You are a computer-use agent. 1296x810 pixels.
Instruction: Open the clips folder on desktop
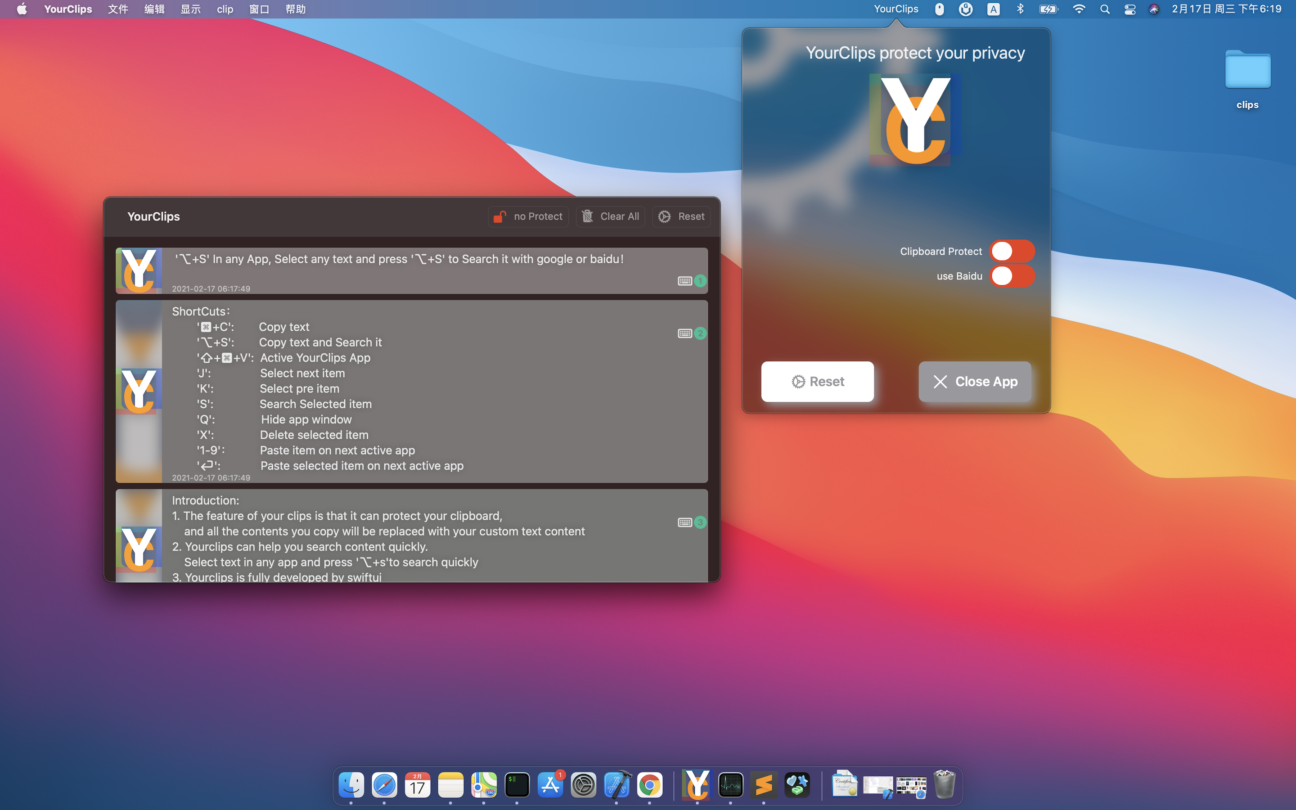click(1247, 70)
